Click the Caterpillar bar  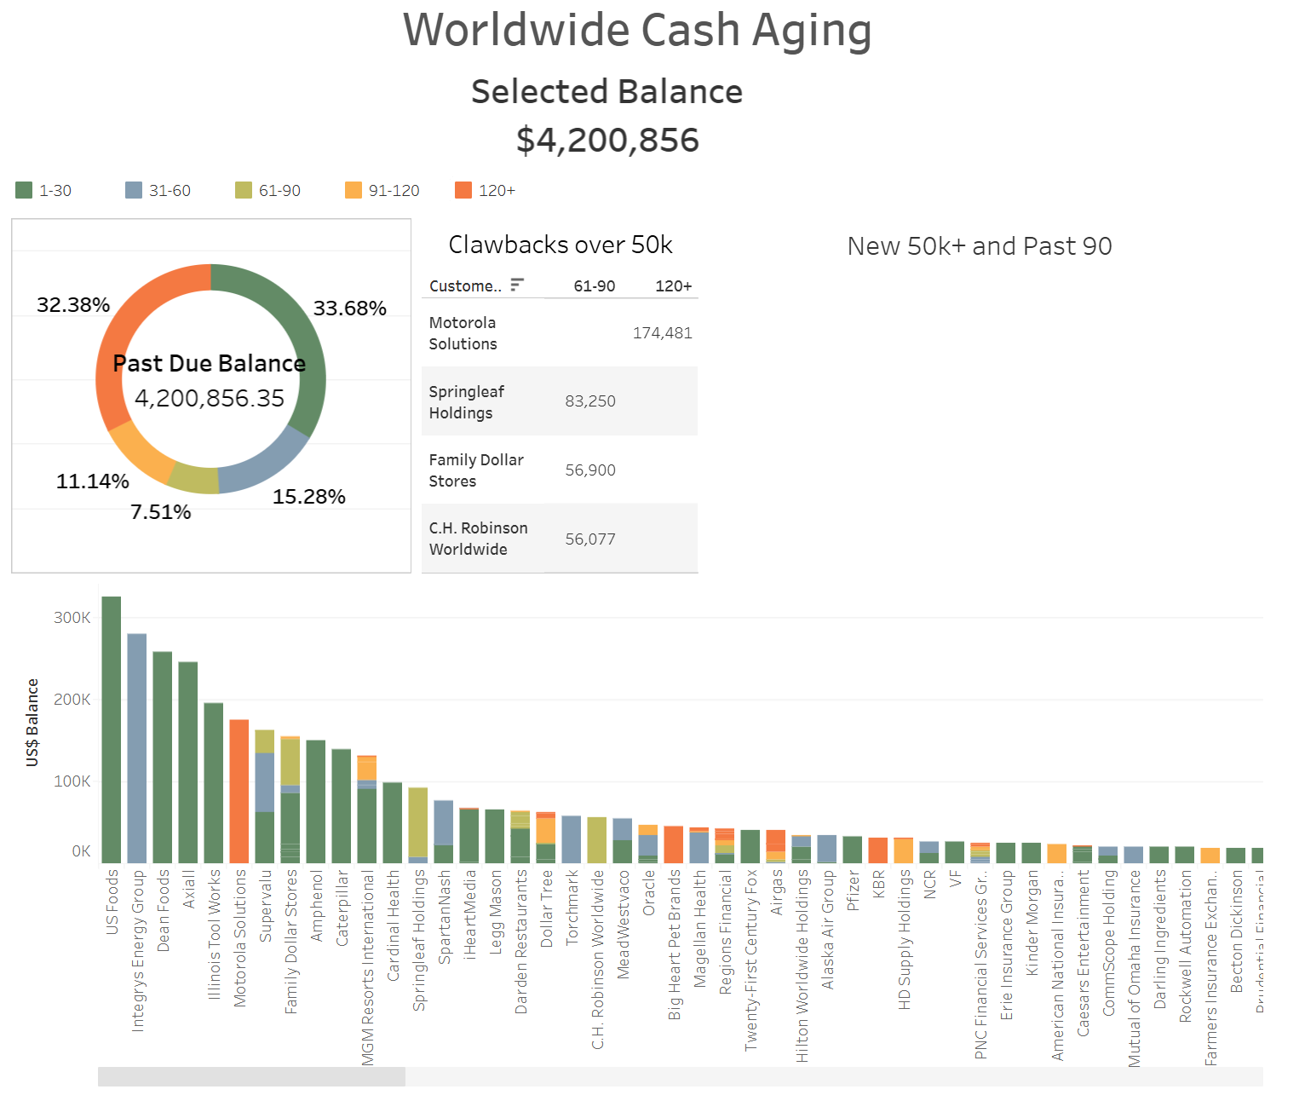342,806
